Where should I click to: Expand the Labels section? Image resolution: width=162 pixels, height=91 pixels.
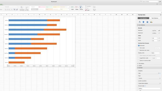click(x=138, y=66)
